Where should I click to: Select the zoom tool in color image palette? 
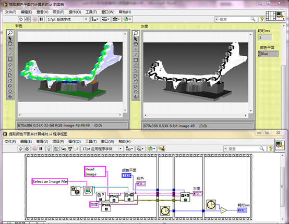pos(10,33)
